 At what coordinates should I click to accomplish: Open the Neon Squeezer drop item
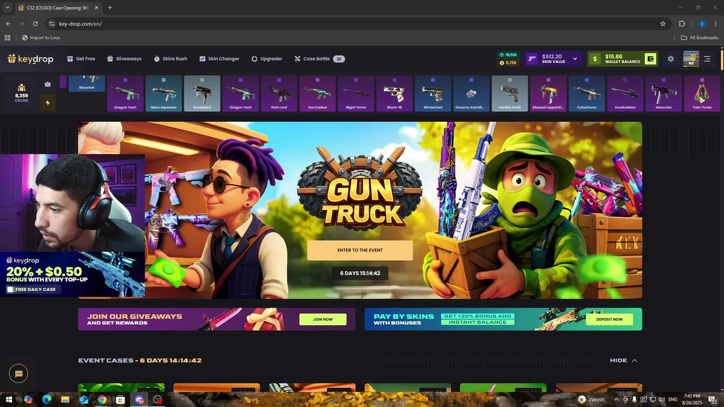coord(163,93)
